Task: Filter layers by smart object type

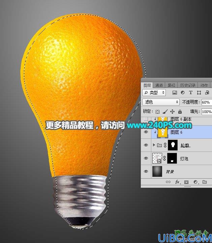Action: coord(207,92)
